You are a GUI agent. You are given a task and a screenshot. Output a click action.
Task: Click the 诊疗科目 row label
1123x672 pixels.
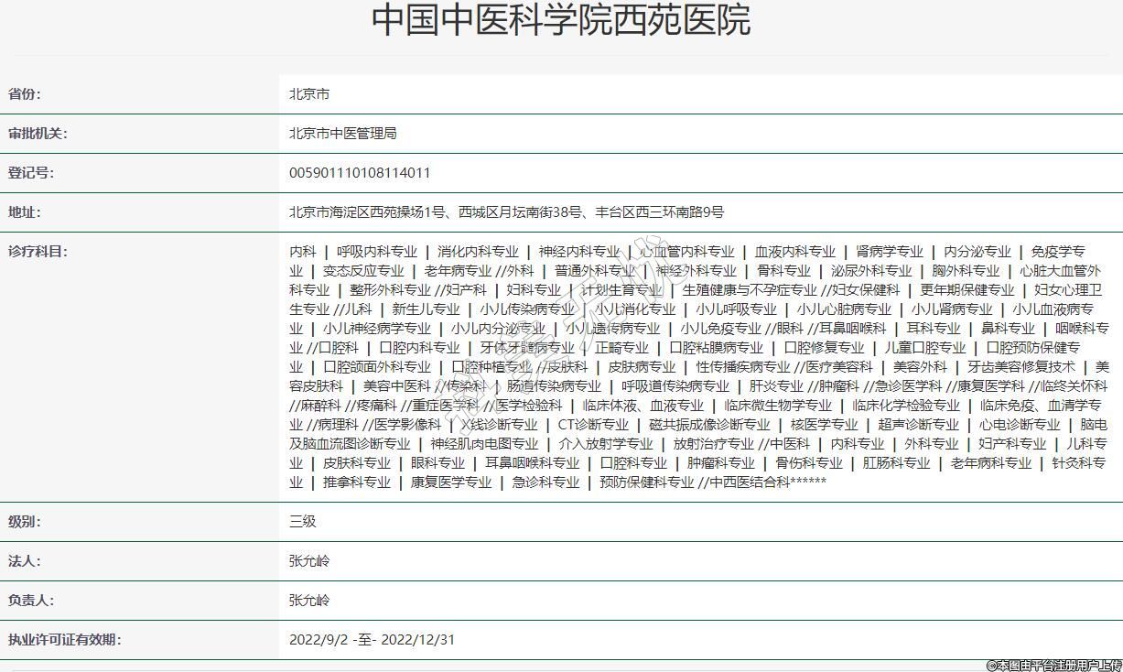[38, 252]
